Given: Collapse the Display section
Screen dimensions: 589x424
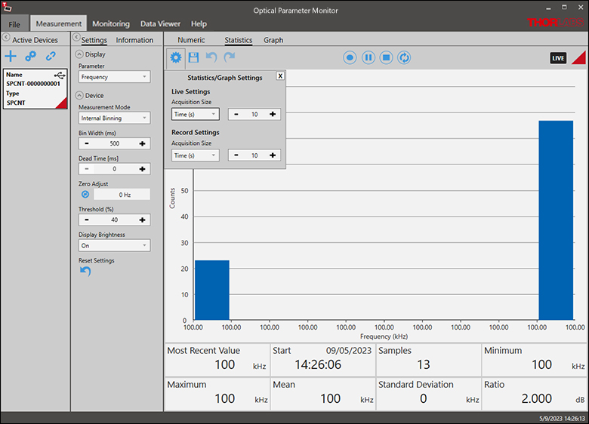Looking at the screenshot, I should click(79, 54).
